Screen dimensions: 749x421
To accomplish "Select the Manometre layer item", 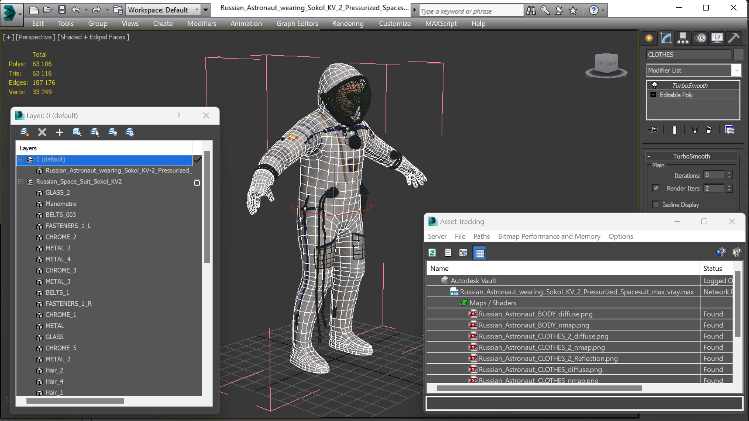I will tap(61, 204).
